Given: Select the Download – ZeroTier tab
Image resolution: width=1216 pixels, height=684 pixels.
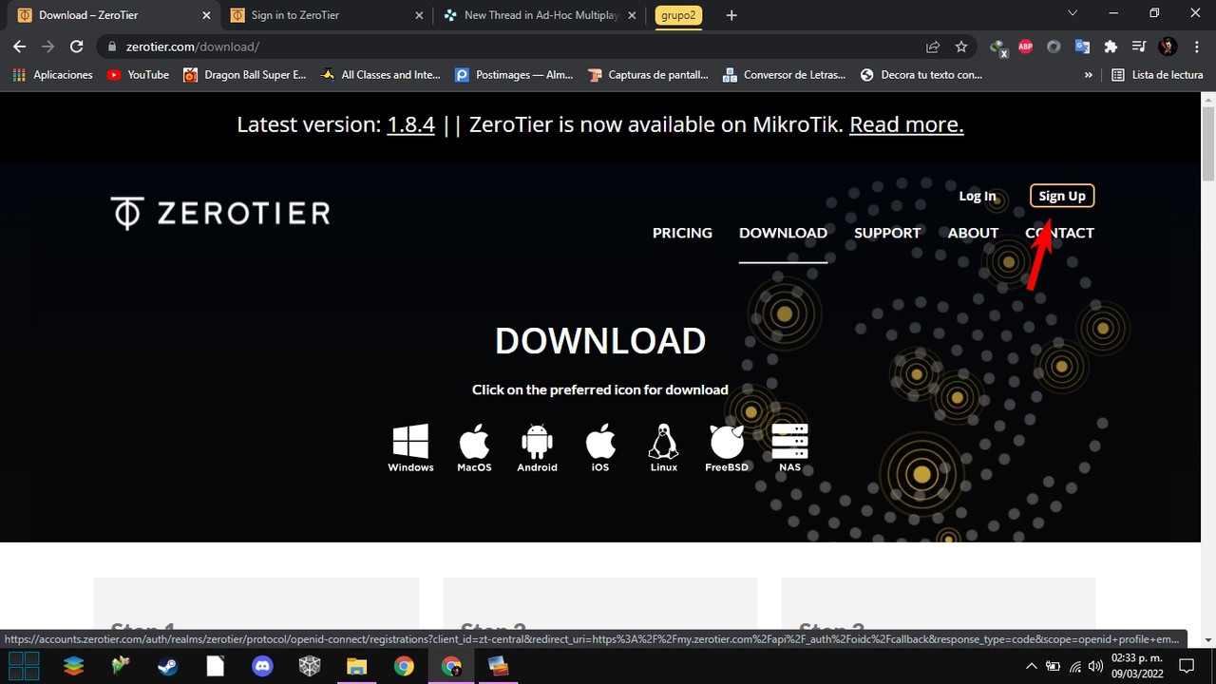Looking at the screenshot, I should pos(114,15).
